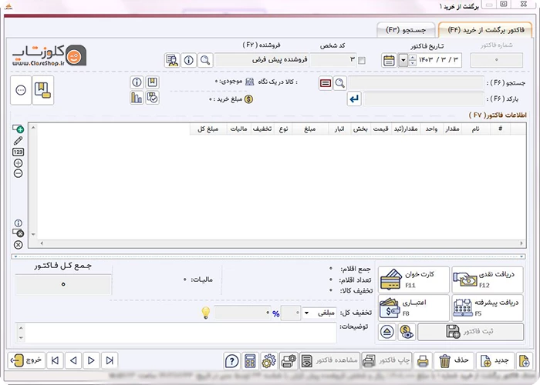
Task: Click view invoice (مشاهده فاکتور) button
Action: (x=329, y=361)
